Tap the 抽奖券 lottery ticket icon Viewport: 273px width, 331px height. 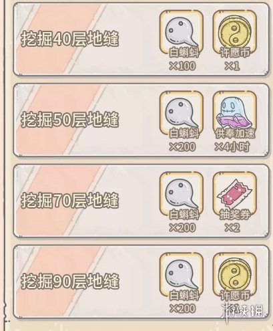click(x=235, y=195)
